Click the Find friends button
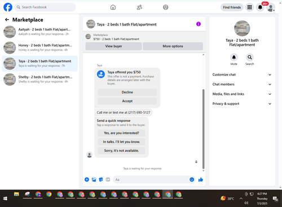The image size is (282, 207). click(x=232, y=7)
